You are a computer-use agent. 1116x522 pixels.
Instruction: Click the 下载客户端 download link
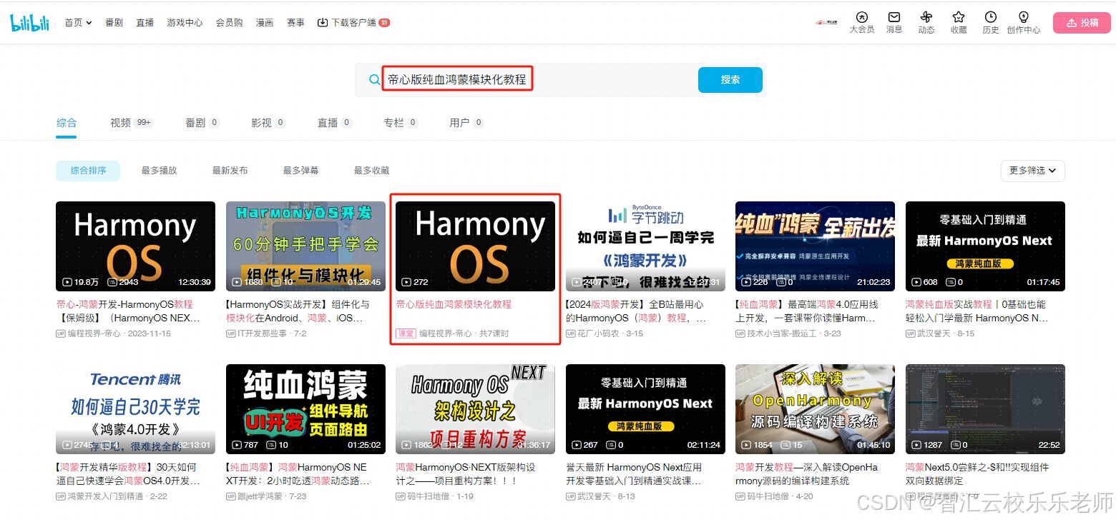point(353,23)
